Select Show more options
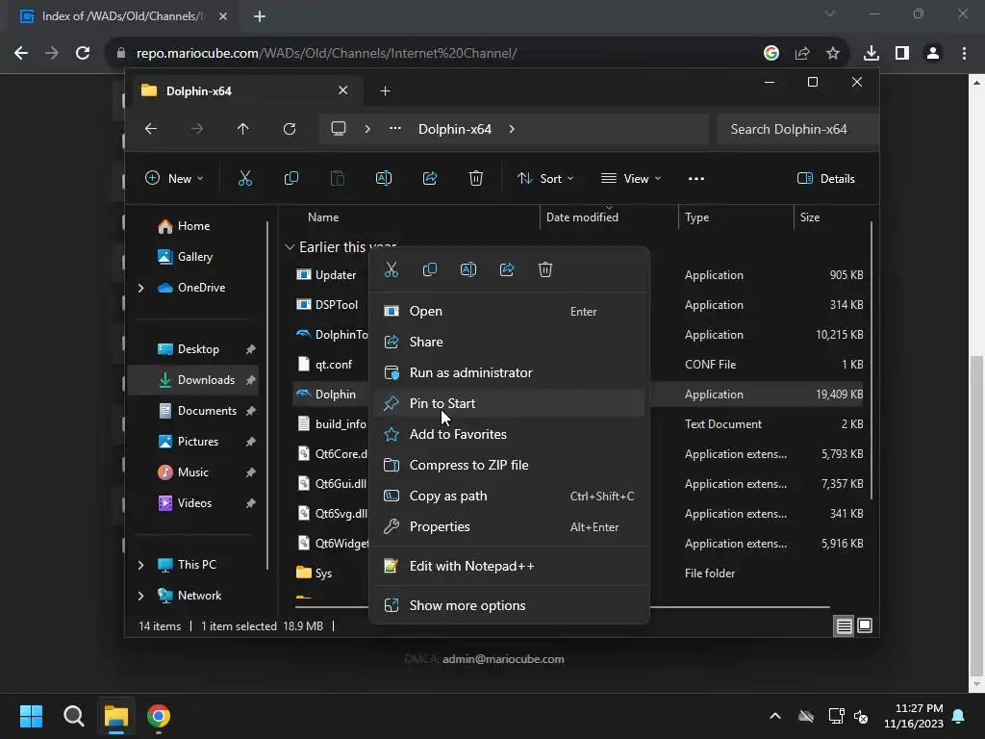Screen dimensions: 985x739 509,606
